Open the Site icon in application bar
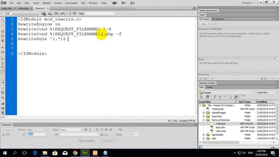Image resolution: width=279 pixels, height=157 pixels. click(133, 3)
